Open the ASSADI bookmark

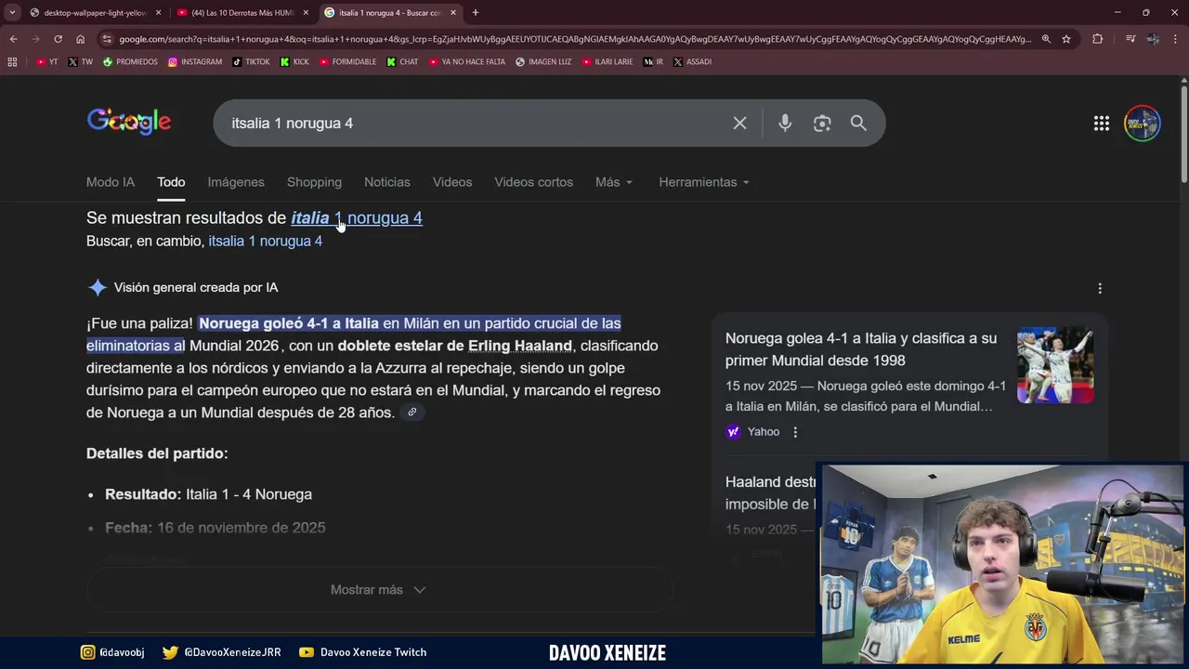click(692, 61)
